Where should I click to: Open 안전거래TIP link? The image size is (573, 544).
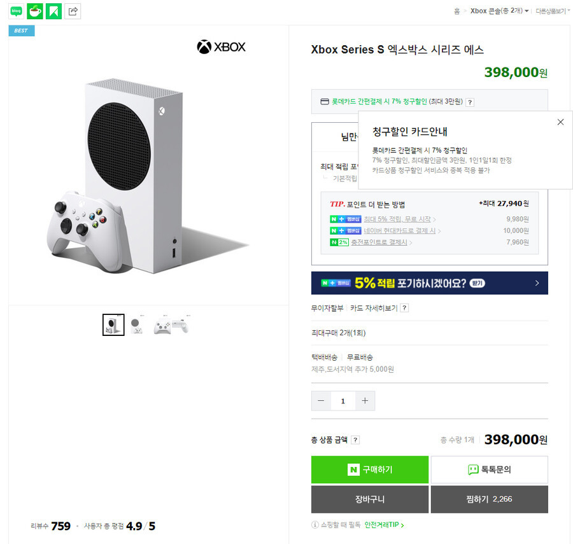coord(384,525)
